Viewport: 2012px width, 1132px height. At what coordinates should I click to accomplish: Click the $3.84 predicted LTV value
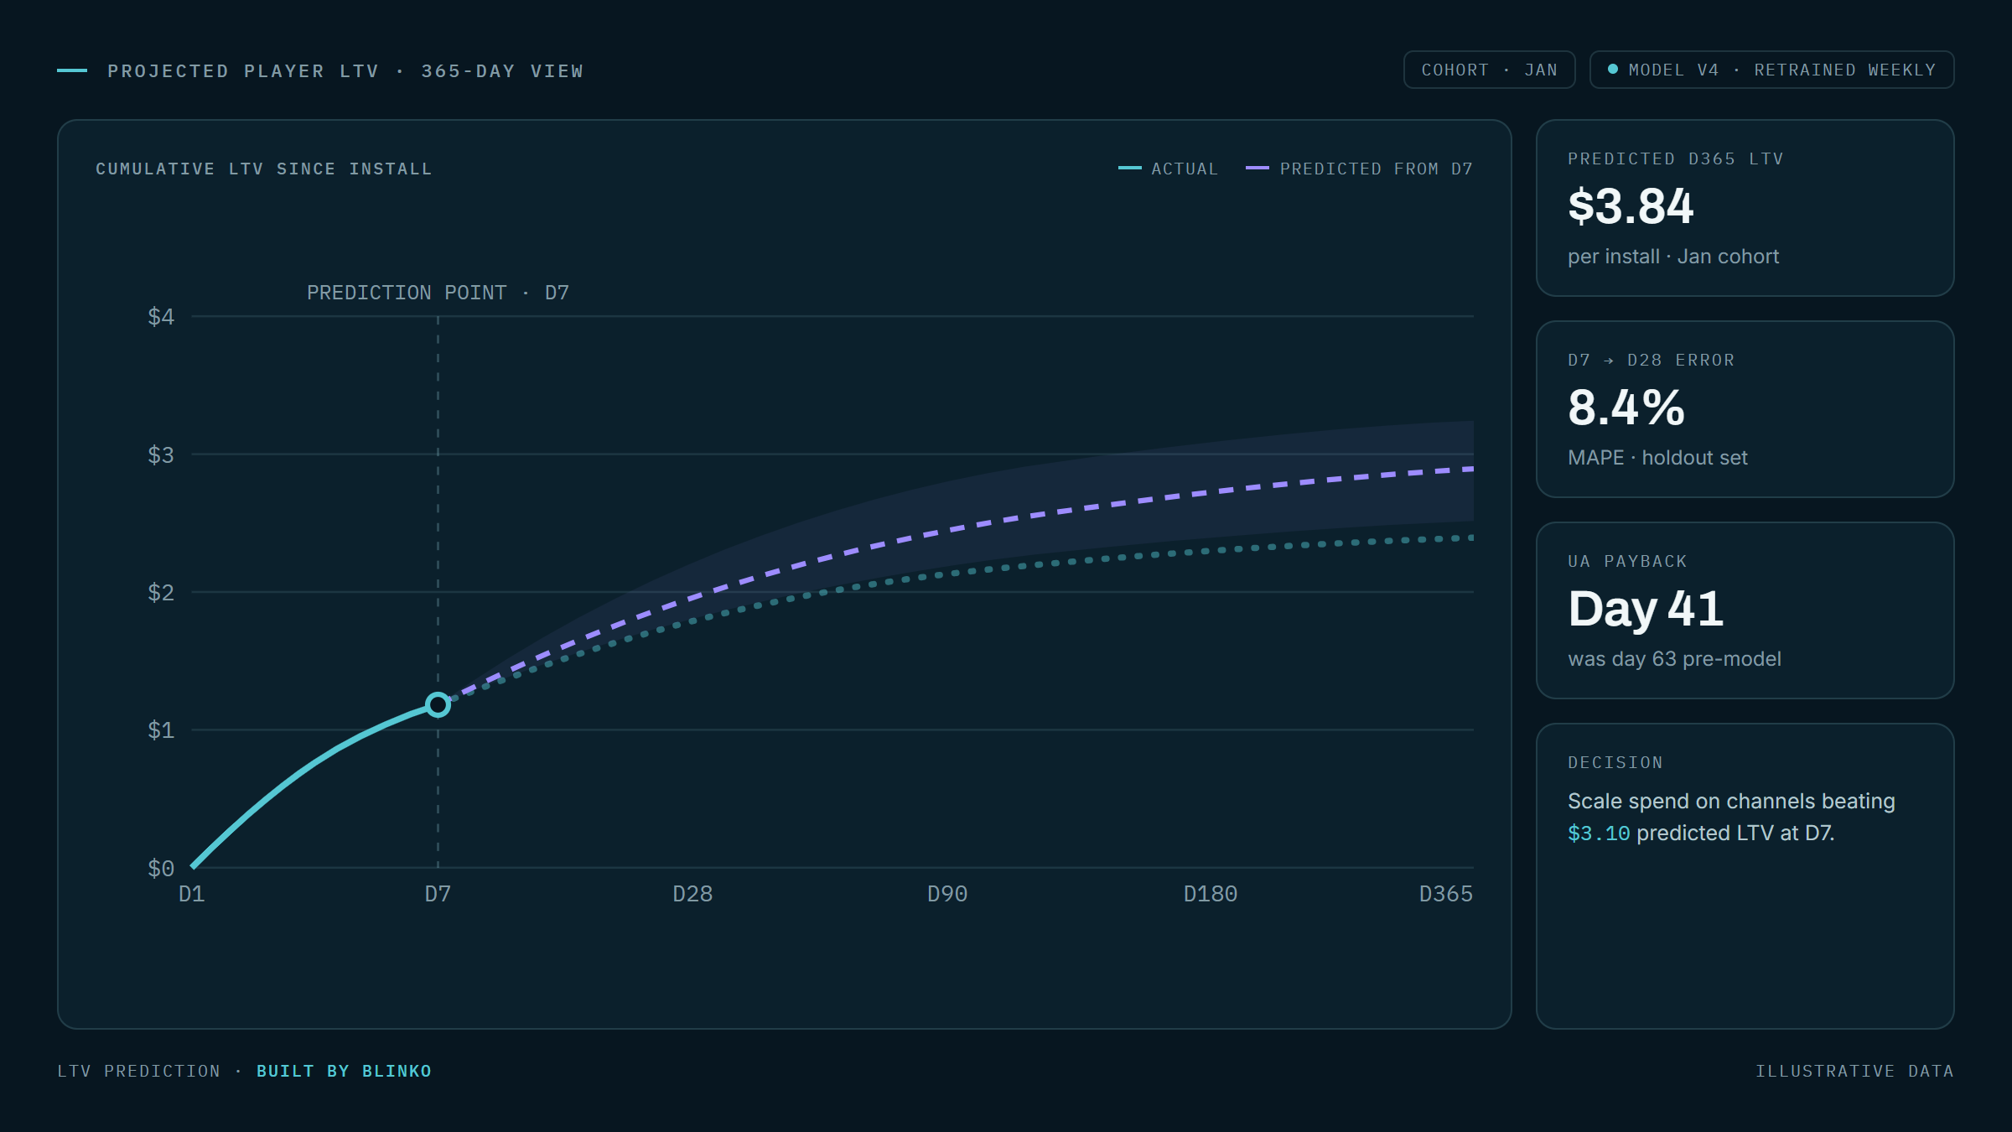tap(1631, 206)
